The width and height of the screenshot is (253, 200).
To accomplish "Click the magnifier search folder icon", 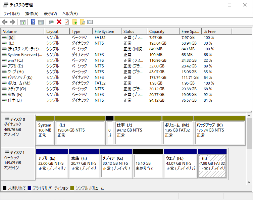I will [82, 22].
